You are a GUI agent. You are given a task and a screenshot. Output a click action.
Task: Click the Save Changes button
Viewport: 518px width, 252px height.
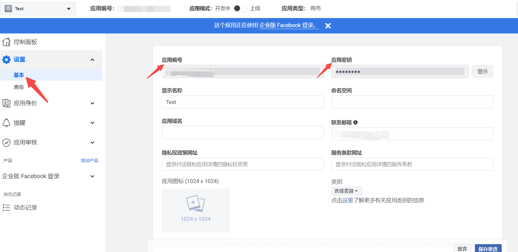pos(488,249)
